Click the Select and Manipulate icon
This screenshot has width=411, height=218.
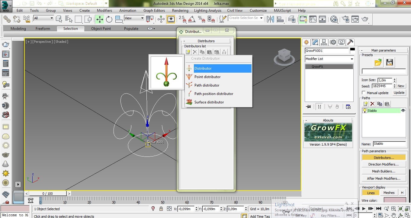point(161,19)
